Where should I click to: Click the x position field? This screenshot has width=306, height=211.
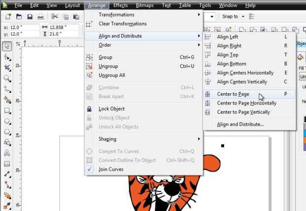pyautogui.click(x=24, y=28)
